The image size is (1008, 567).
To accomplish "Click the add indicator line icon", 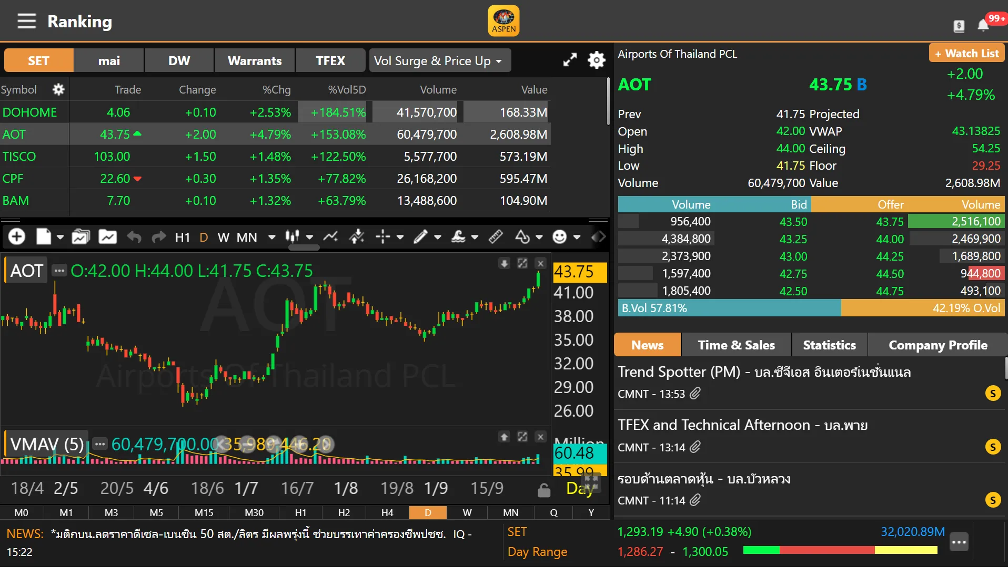I will pyautogui.click(x=330, y=237).
